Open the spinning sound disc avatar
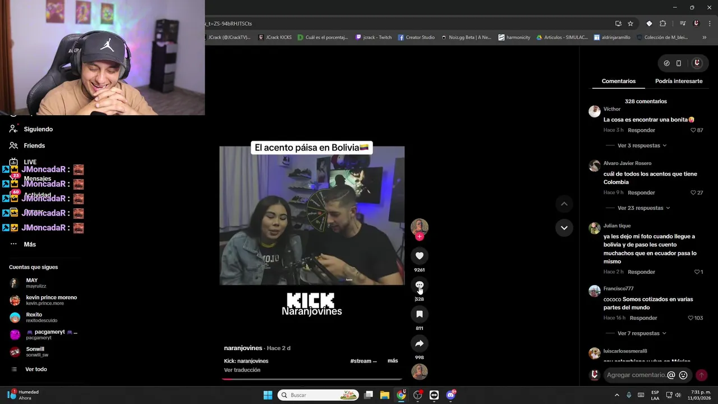The width and height of the screenshot is (718, 404). [419, 371]
